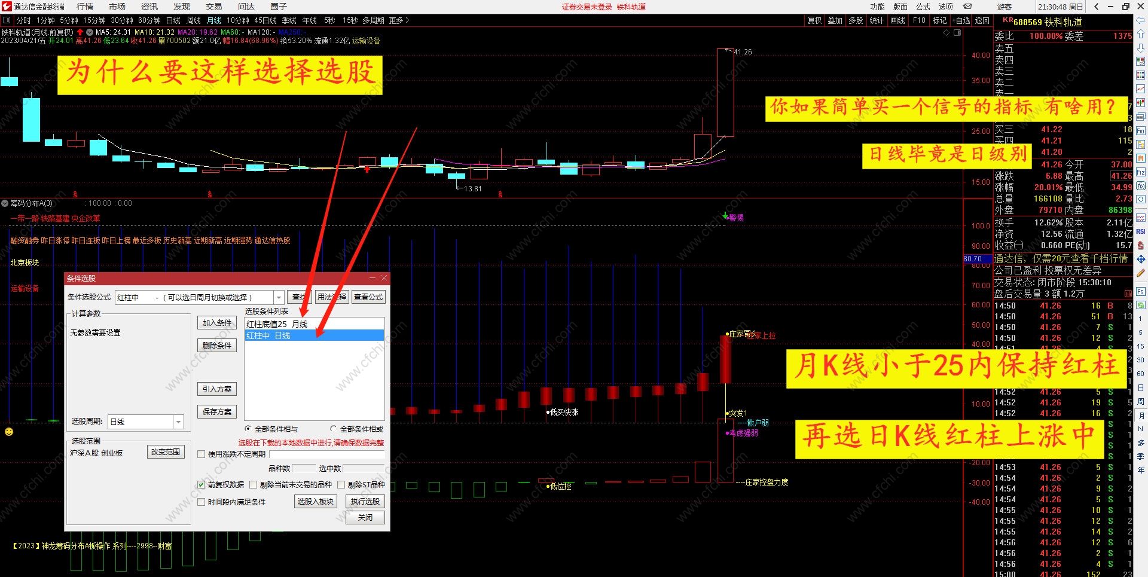This screenshot has height=577, width=1148.
Task: Click the 执行选股 button
Action: pos(365,502)
